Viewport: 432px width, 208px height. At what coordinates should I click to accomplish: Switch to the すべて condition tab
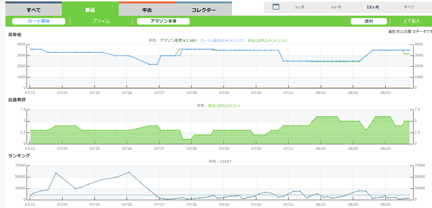point(33,10)
